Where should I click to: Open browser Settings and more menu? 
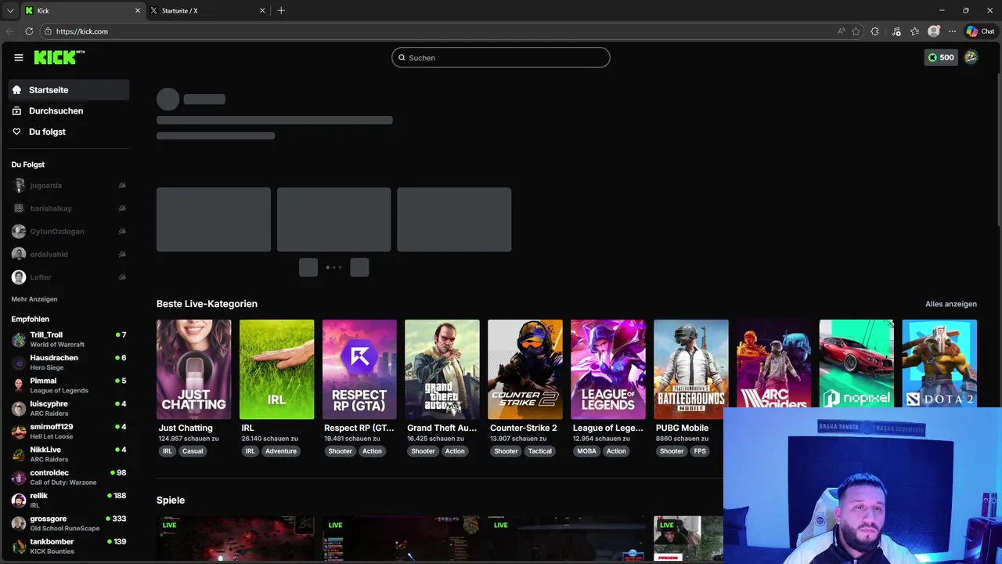coord(952,31)
